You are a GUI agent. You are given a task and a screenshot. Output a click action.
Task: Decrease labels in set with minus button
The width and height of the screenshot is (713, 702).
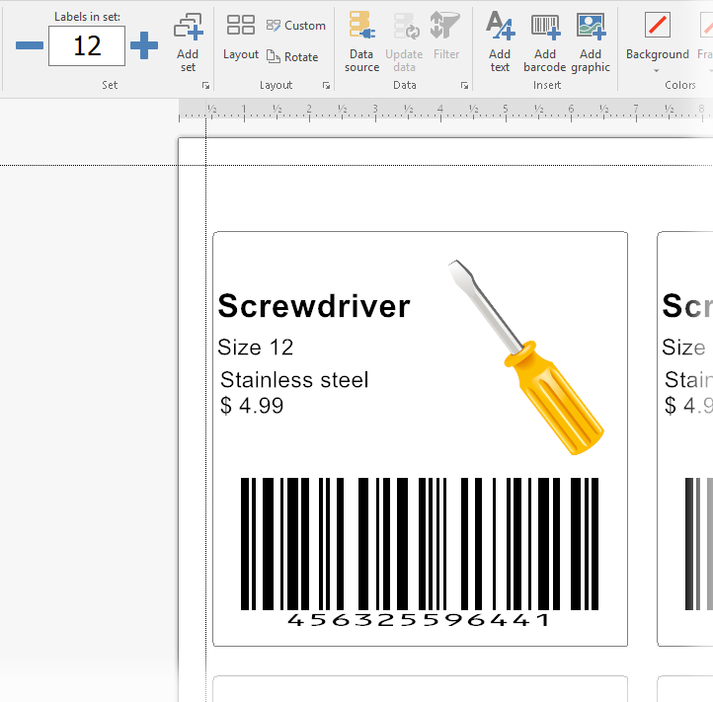30,45
